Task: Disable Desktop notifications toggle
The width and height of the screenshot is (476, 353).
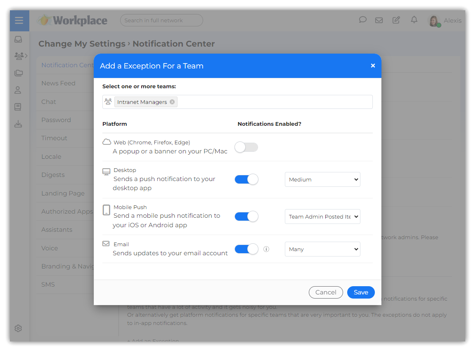Action: [246, 179]
